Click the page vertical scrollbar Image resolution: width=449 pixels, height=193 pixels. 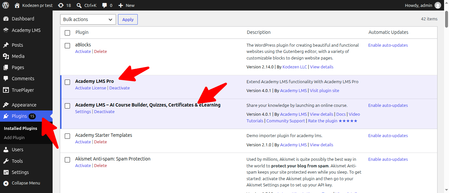446,19
